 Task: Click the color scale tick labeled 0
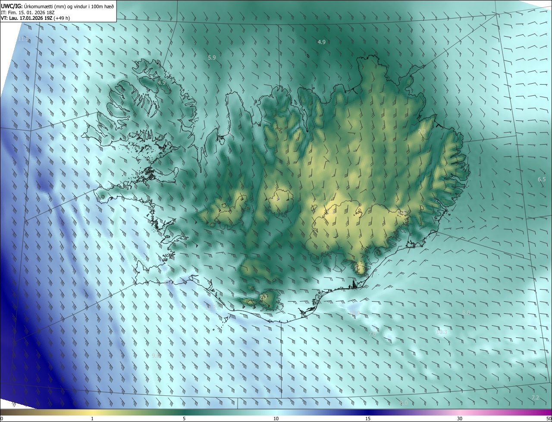(x=1, y=419)
